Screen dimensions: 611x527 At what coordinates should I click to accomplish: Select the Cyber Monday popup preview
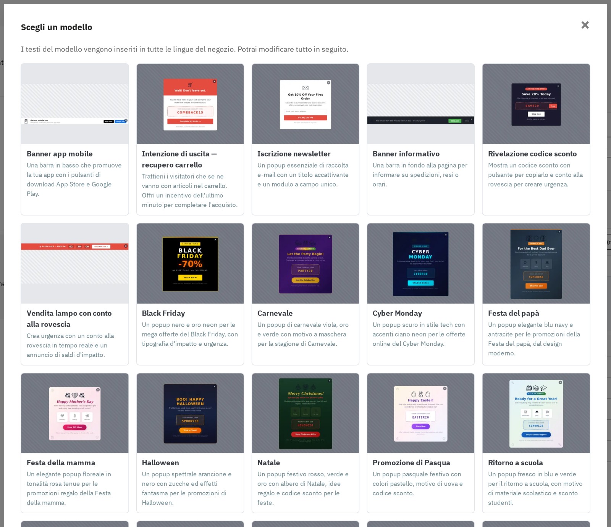point(421,263)
